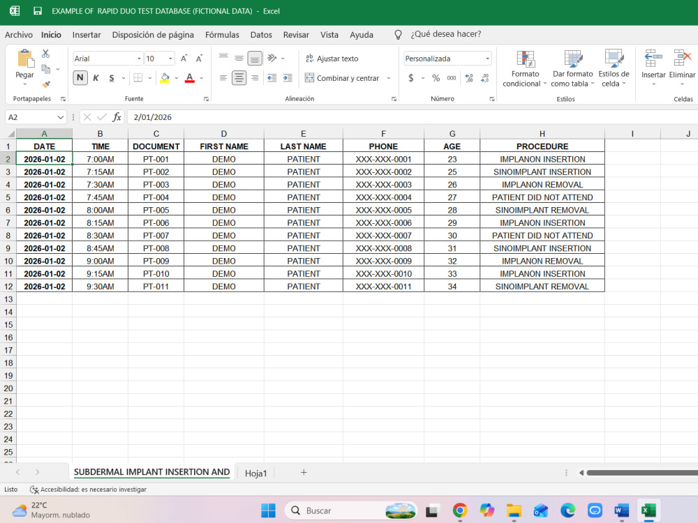The height and width of the screenshot is (523, 698).
Task: Click align right icon
Action: (x=255, y=78)
